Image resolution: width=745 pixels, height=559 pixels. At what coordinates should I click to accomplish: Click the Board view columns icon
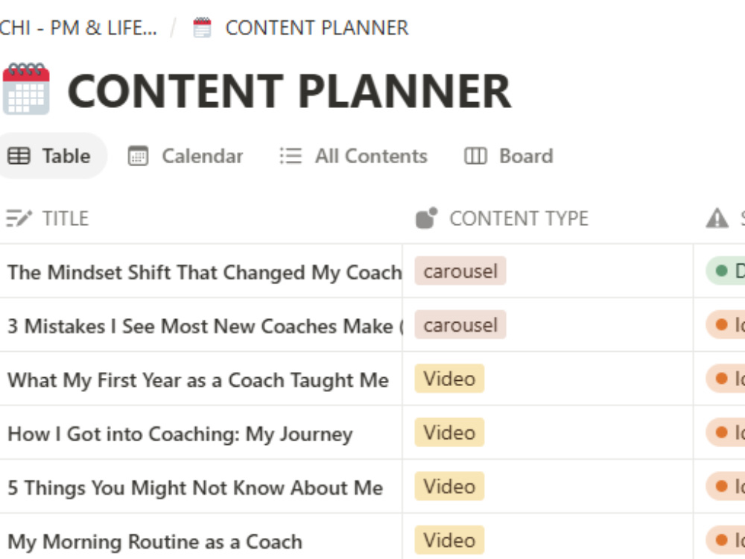coord(475,156)
